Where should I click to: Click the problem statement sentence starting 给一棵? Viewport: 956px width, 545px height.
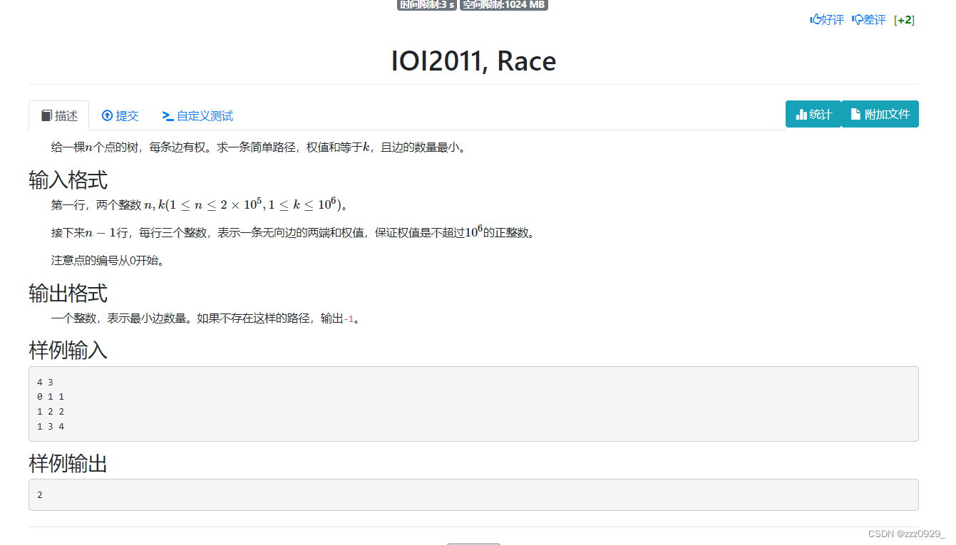[x=260, y=148]
